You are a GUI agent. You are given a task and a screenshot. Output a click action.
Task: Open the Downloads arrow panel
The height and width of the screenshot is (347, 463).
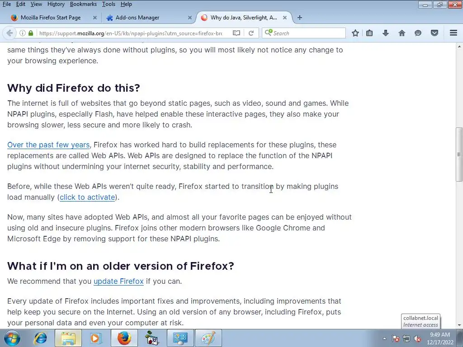pos(385,33)
